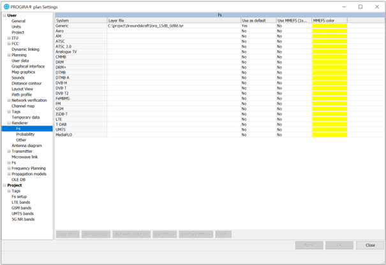386x265 pixels.
Task: Expand the user Tags node above Temporary data
Action: (9, 111)
